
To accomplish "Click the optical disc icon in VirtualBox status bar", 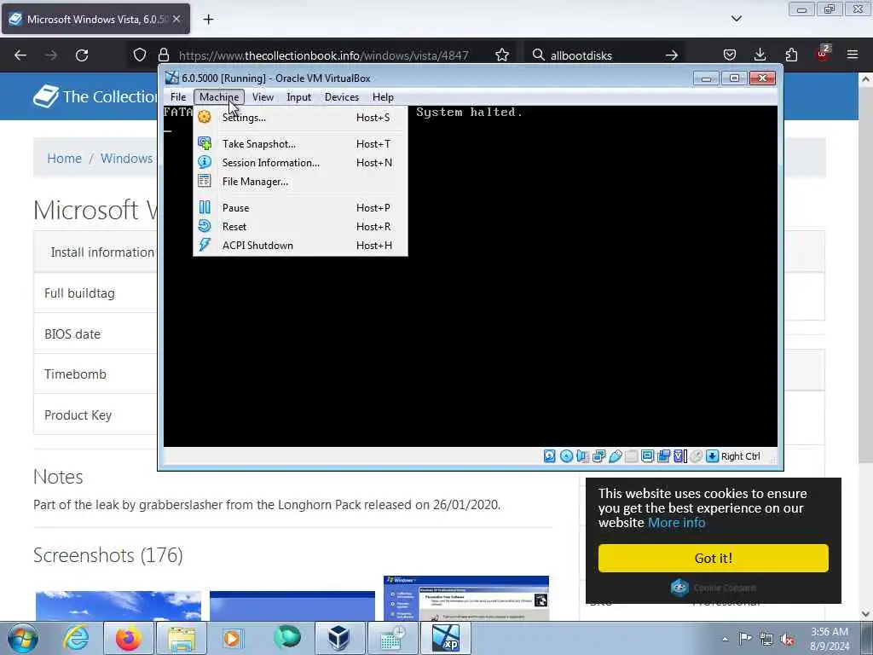I will coord(566,456).
